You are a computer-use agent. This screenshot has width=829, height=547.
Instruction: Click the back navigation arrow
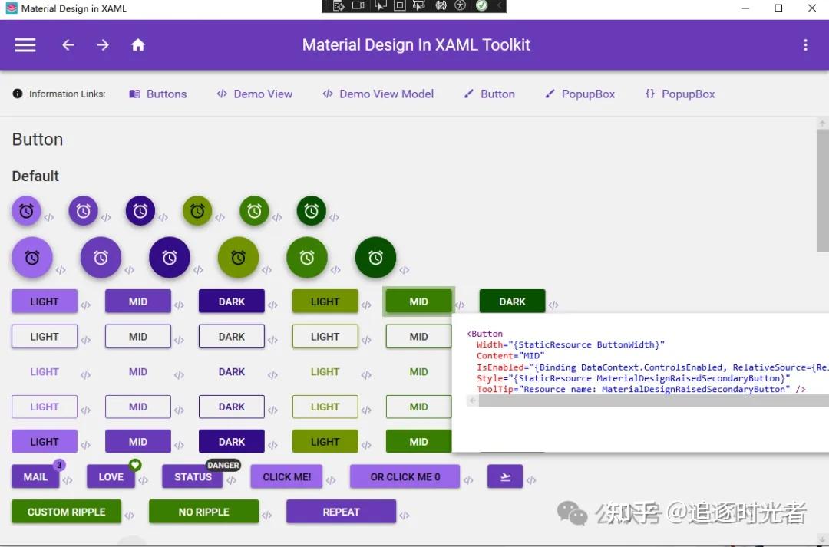pos(68,45)
